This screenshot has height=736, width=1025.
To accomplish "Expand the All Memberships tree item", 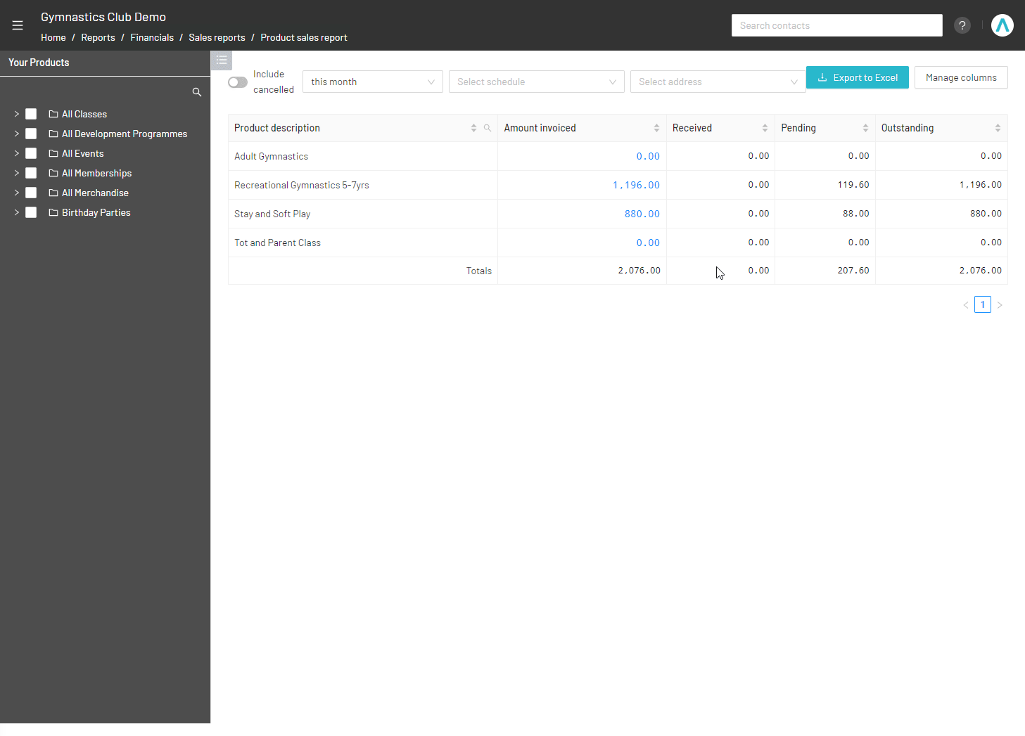I will pos(15,172).
